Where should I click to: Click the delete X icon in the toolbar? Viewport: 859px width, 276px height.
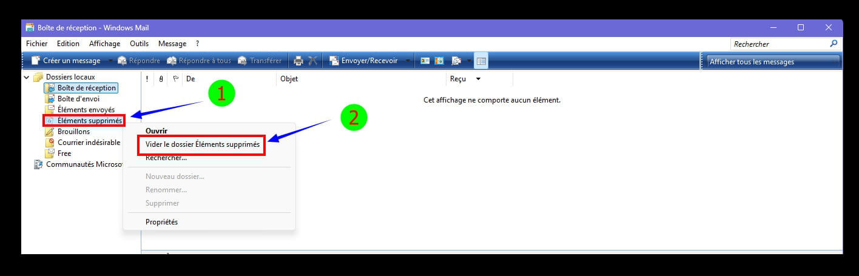313,61
